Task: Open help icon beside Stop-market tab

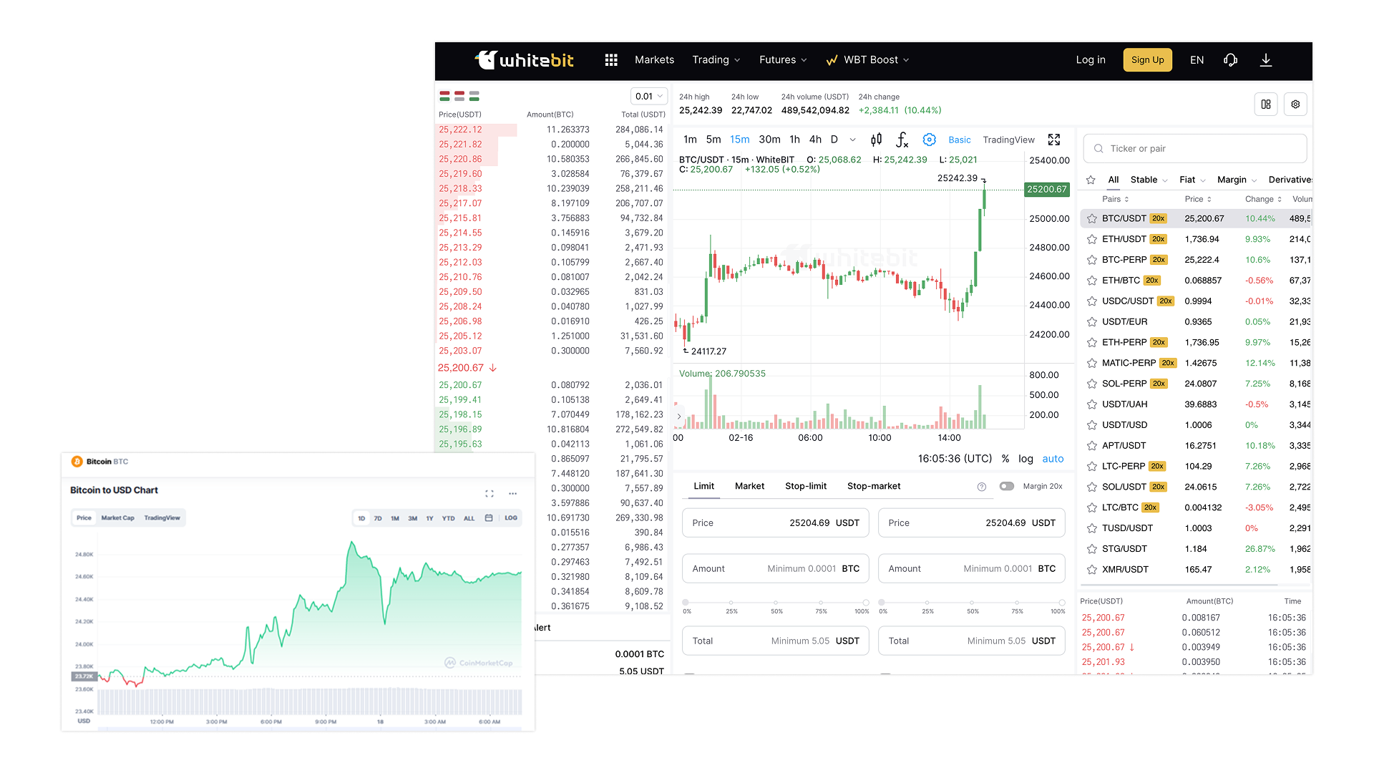Action: (x=982, y=487)
